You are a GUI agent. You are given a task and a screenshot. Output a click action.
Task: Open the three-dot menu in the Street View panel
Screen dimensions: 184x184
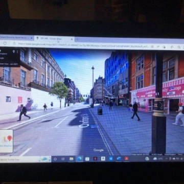point(17,52)
